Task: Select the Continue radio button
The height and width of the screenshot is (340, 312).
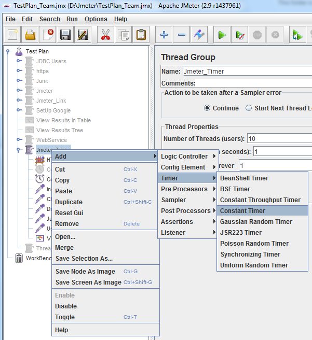Action: click(x=207, y=108)
